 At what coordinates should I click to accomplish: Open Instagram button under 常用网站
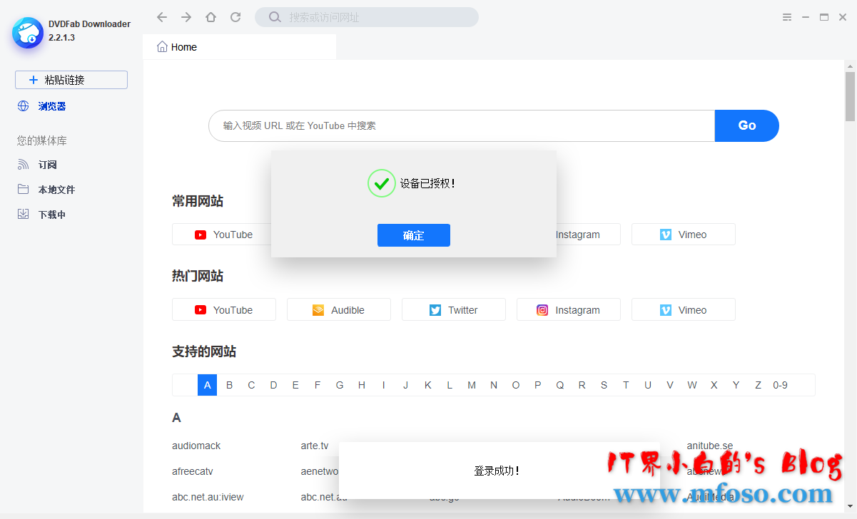click(588, 235)
